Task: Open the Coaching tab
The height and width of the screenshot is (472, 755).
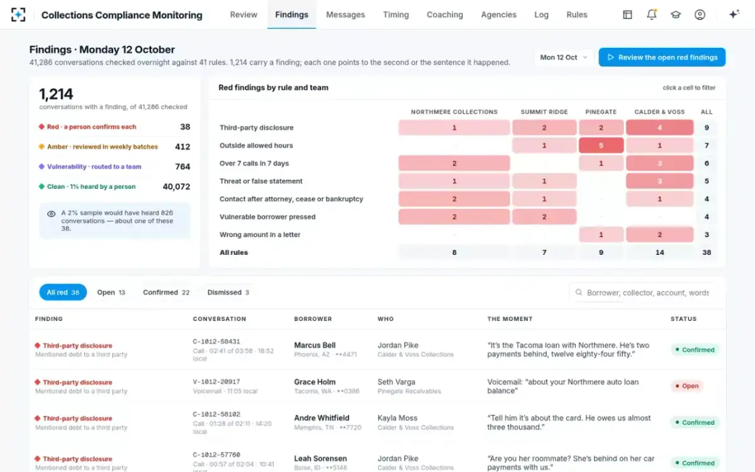Action: coord(445,14)
